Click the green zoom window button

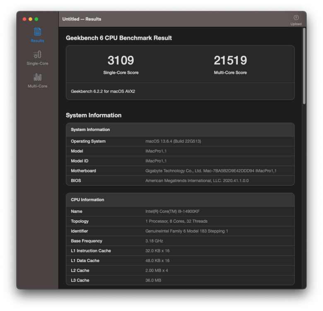point(36,19)
